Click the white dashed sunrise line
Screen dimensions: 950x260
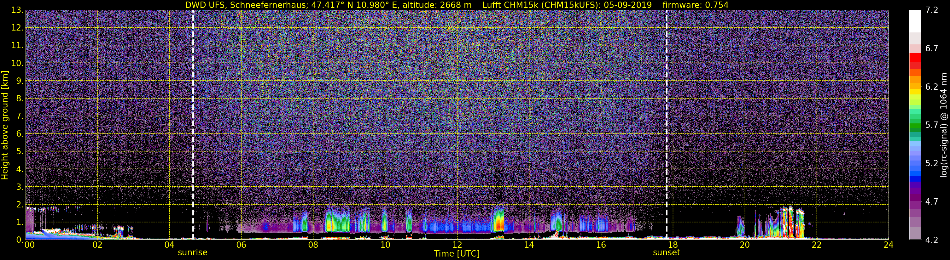193,124
